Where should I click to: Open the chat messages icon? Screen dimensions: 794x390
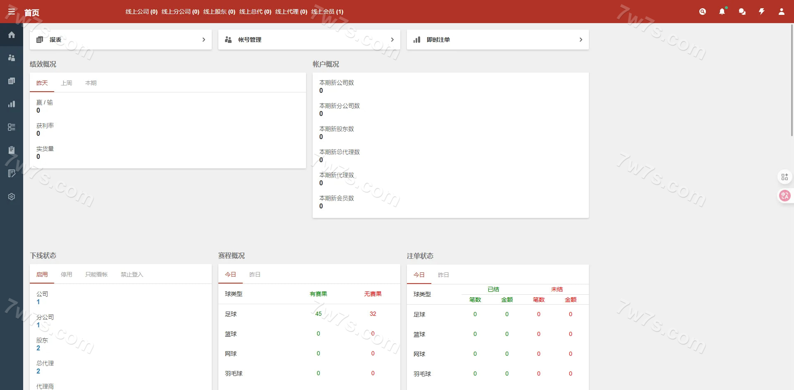pyautogui.click(x=742, y=12)
